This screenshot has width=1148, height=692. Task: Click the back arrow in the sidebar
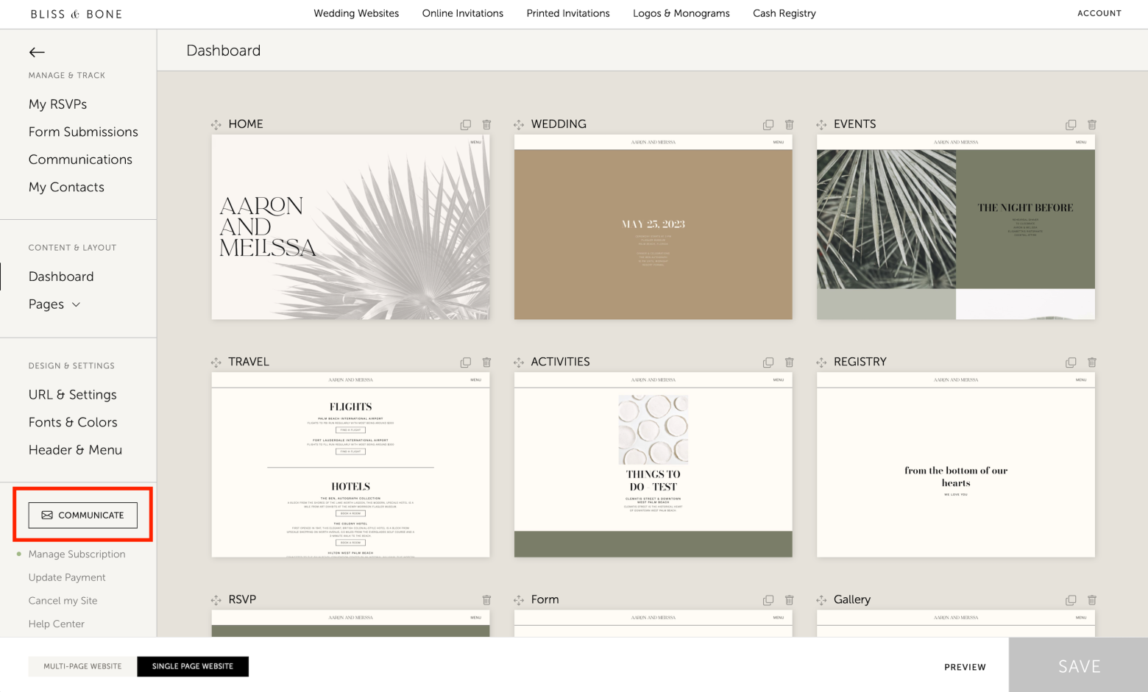(x=37, y=52)
